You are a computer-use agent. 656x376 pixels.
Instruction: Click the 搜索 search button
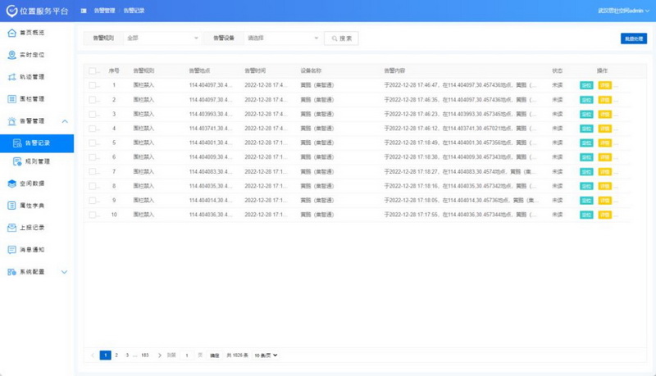coord(341,38)
